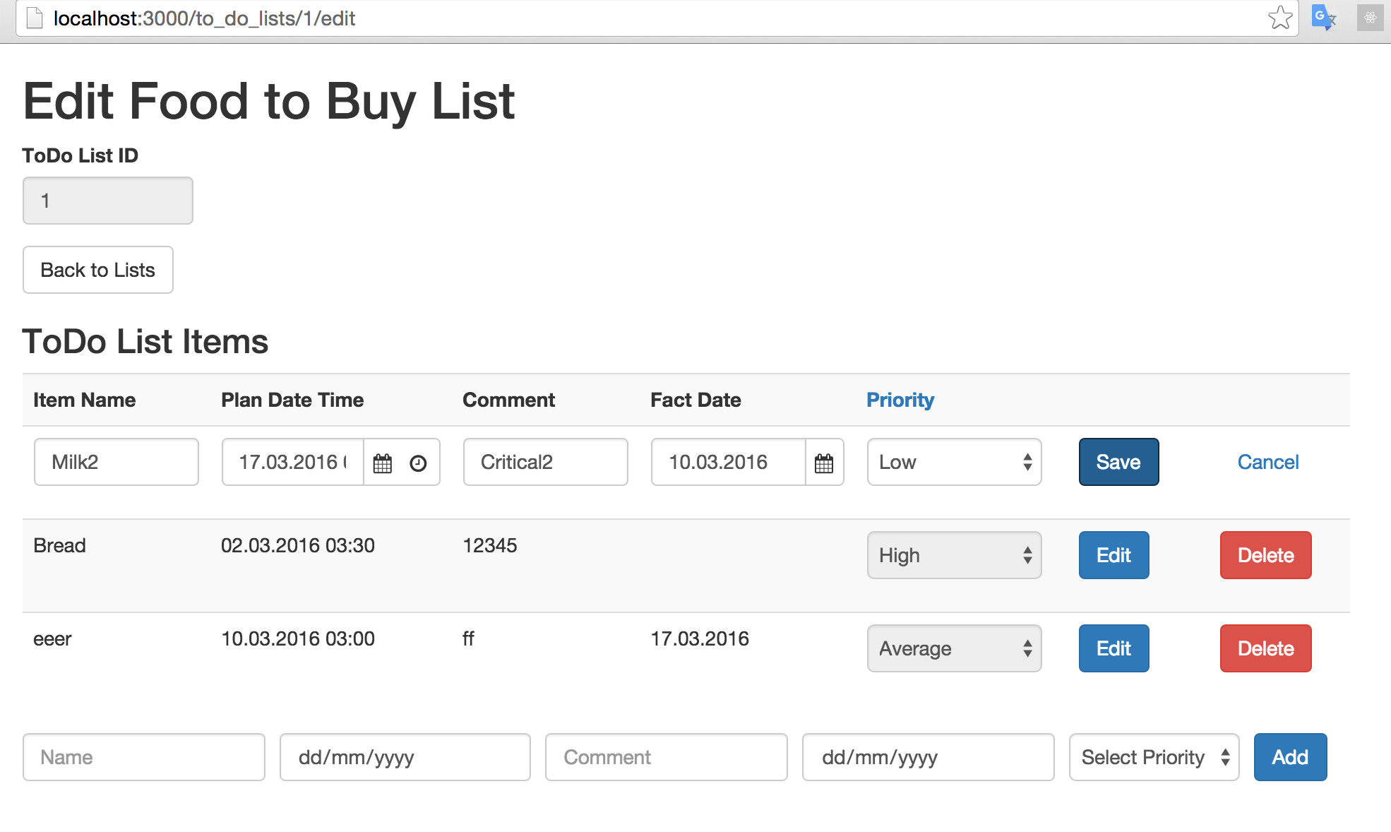Open Fact Date calendar icon
Screen dimensions: 1391x832
click(x=823, y=463)
